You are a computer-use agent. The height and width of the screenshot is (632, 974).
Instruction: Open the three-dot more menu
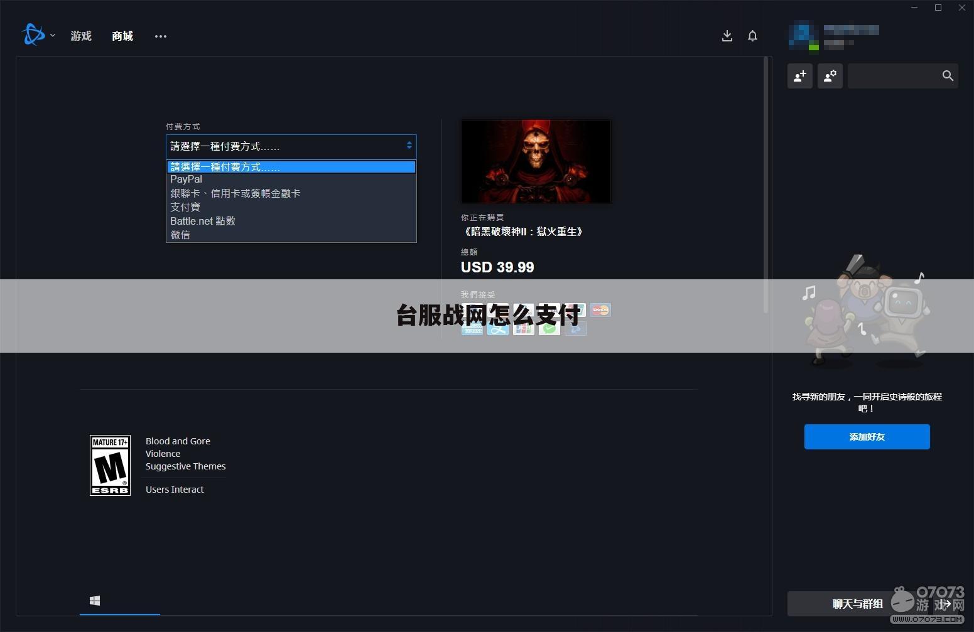(161, 36)
